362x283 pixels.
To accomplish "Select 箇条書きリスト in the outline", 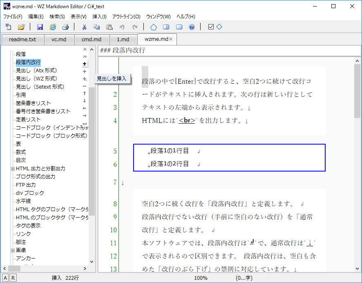I will coord(33,103).
